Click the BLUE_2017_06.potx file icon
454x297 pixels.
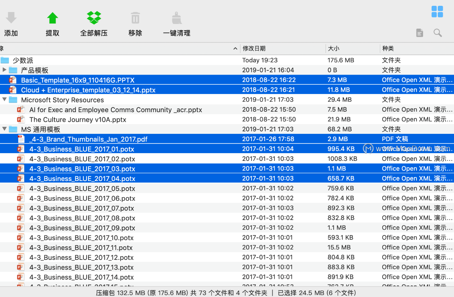click(20, 198)
